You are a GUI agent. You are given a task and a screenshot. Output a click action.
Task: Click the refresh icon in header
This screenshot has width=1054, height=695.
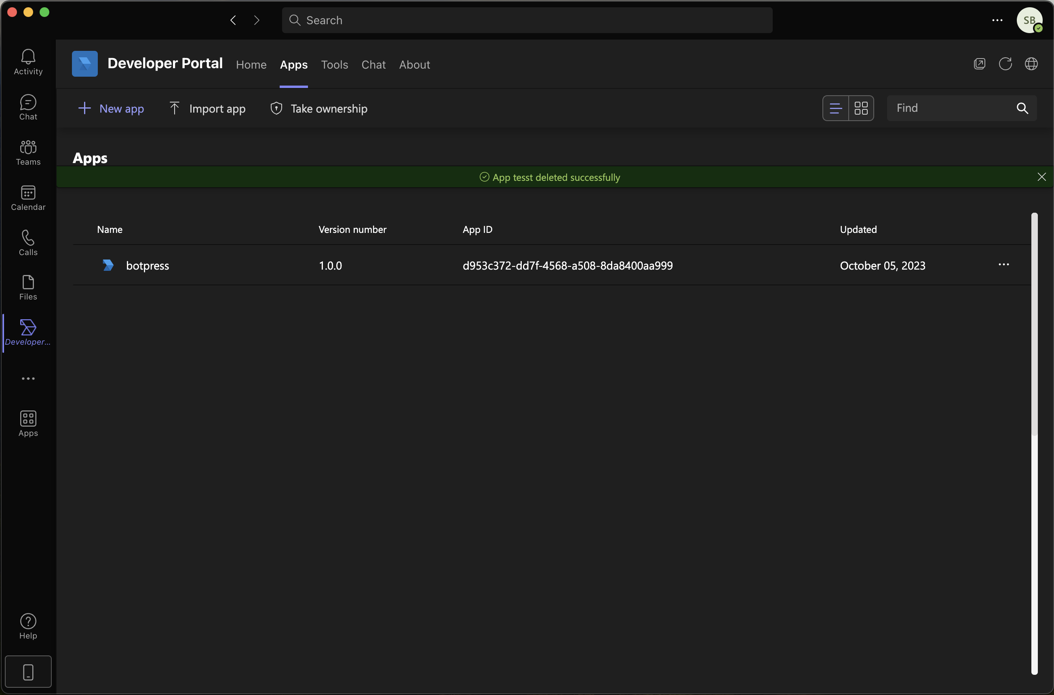click(x=1005, y=64)
